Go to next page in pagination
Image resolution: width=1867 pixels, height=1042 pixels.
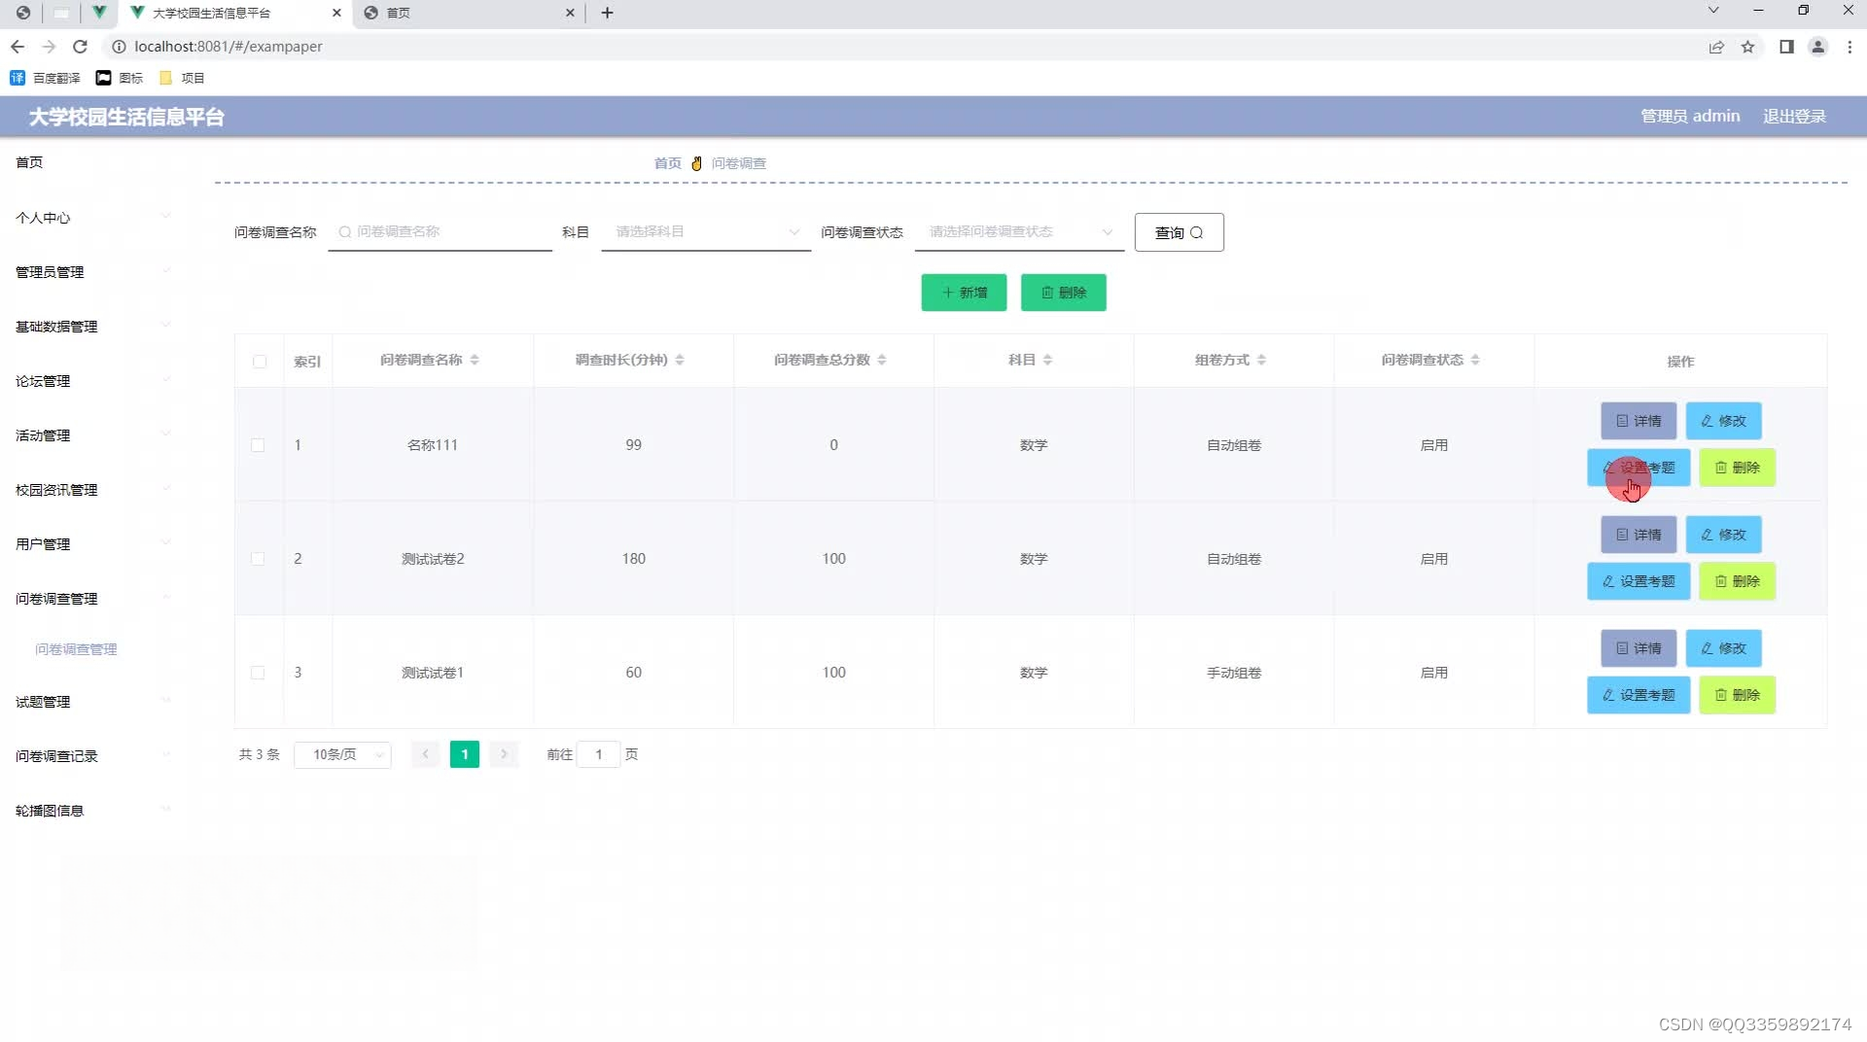504,754
